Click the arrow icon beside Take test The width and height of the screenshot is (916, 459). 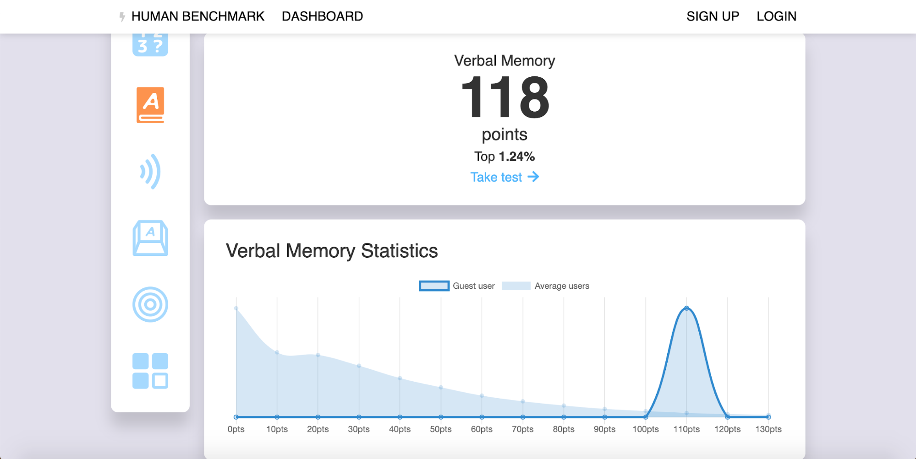(533, 177)
